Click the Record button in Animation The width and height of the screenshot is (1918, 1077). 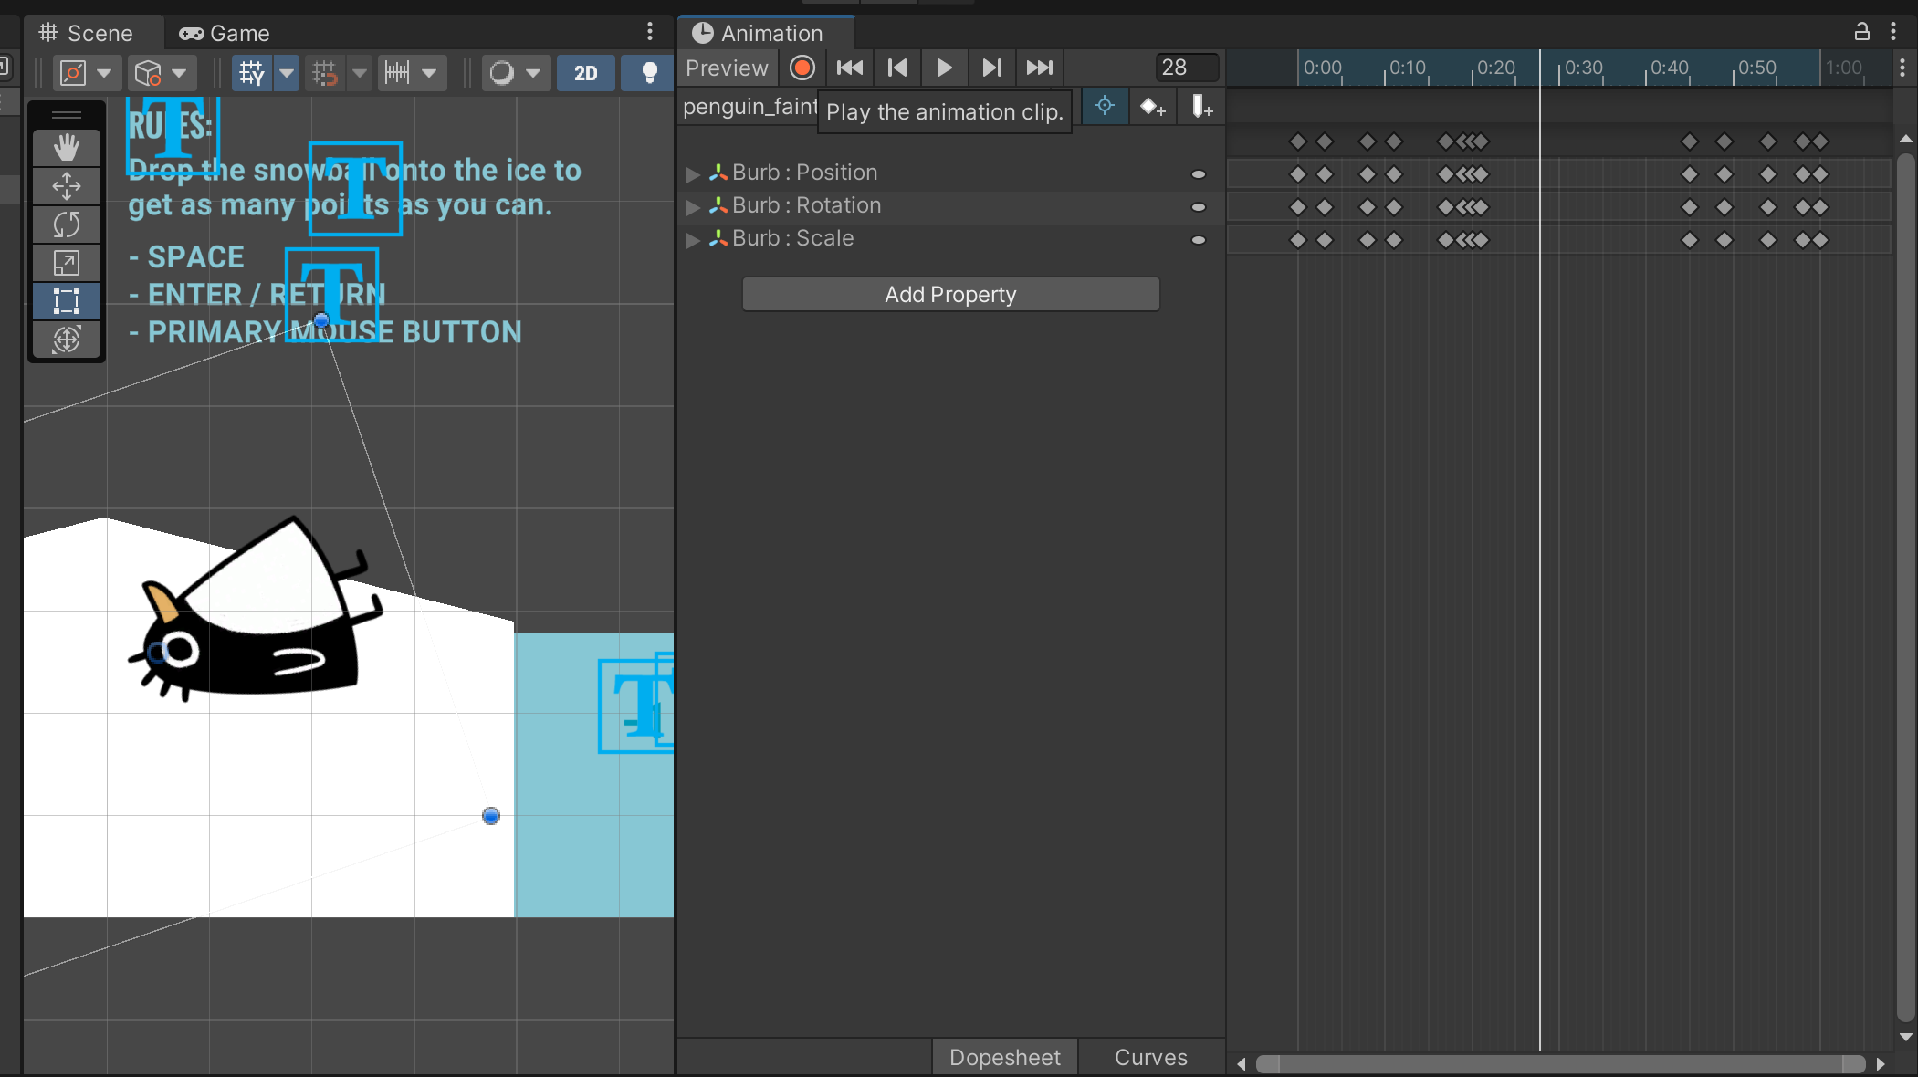click(x=801, y=68)
